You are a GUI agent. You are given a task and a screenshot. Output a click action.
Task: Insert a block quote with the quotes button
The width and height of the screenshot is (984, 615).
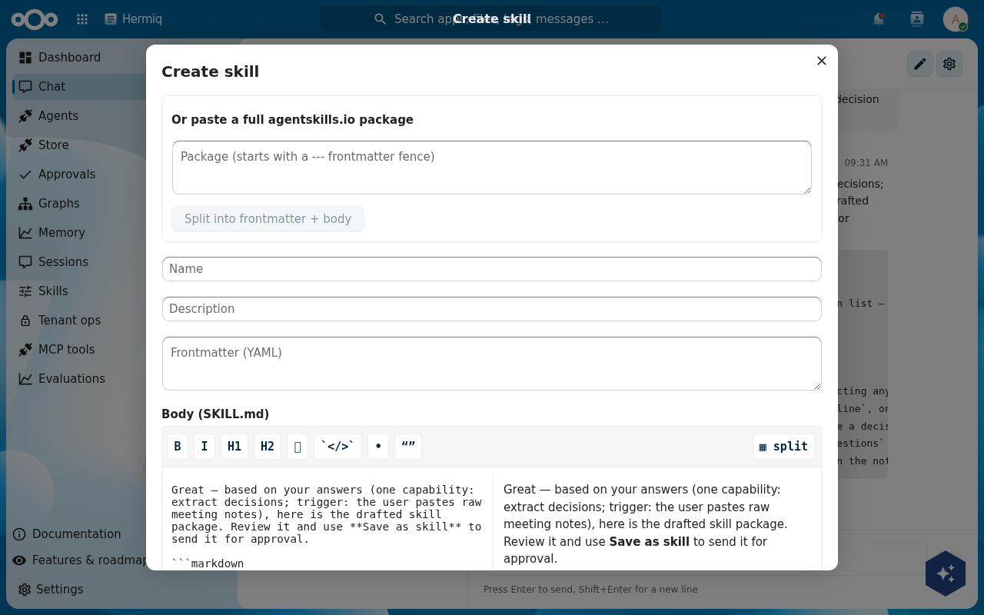tap(408, 447)
